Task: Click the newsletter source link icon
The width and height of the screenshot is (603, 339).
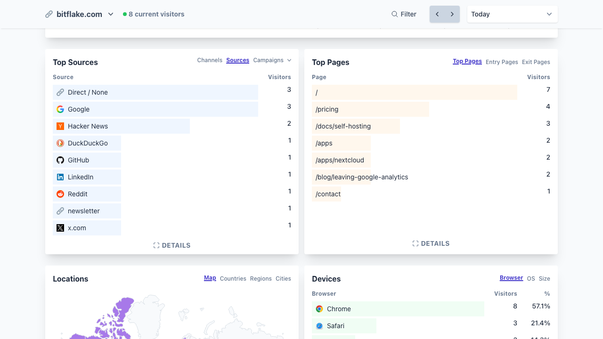Action: (x=60, y=211)
